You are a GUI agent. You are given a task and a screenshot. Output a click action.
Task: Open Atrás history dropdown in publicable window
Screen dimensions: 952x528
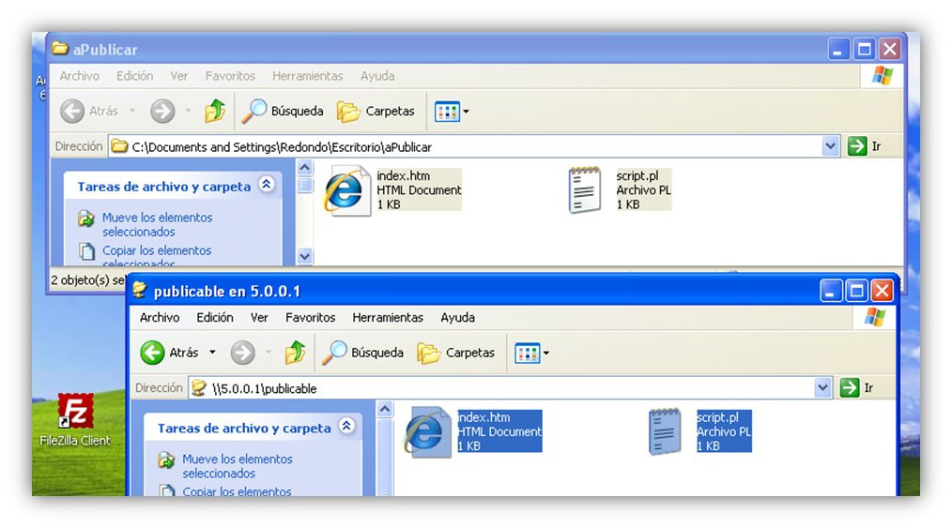[212, 353]
